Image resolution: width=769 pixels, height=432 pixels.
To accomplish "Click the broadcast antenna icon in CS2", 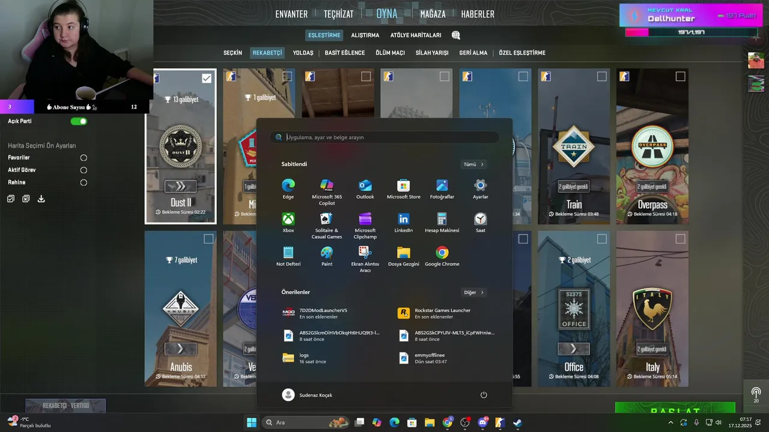I will (x=756, y=393).
